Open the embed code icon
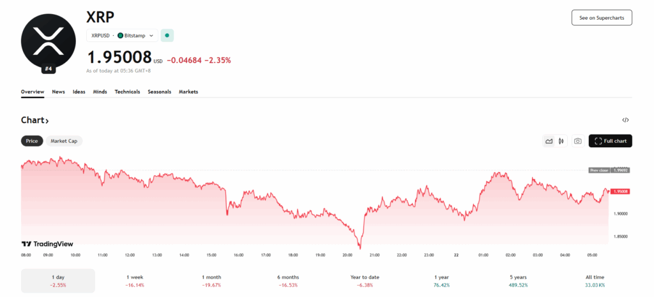Viewport: 654px width, 297px height. click(x=625, y=120)
